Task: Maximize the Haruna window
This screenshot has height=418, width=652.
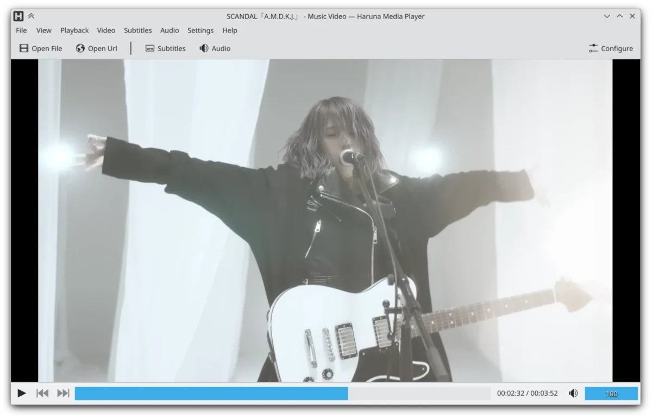Action: coord(620,16)
